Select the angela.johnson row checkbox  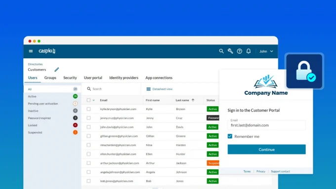(x=88, y=172)
